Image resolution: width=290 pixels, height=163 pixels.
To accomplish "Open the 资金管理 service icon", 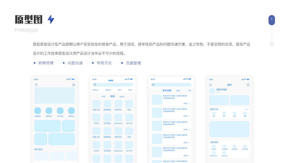I will 224,146.
